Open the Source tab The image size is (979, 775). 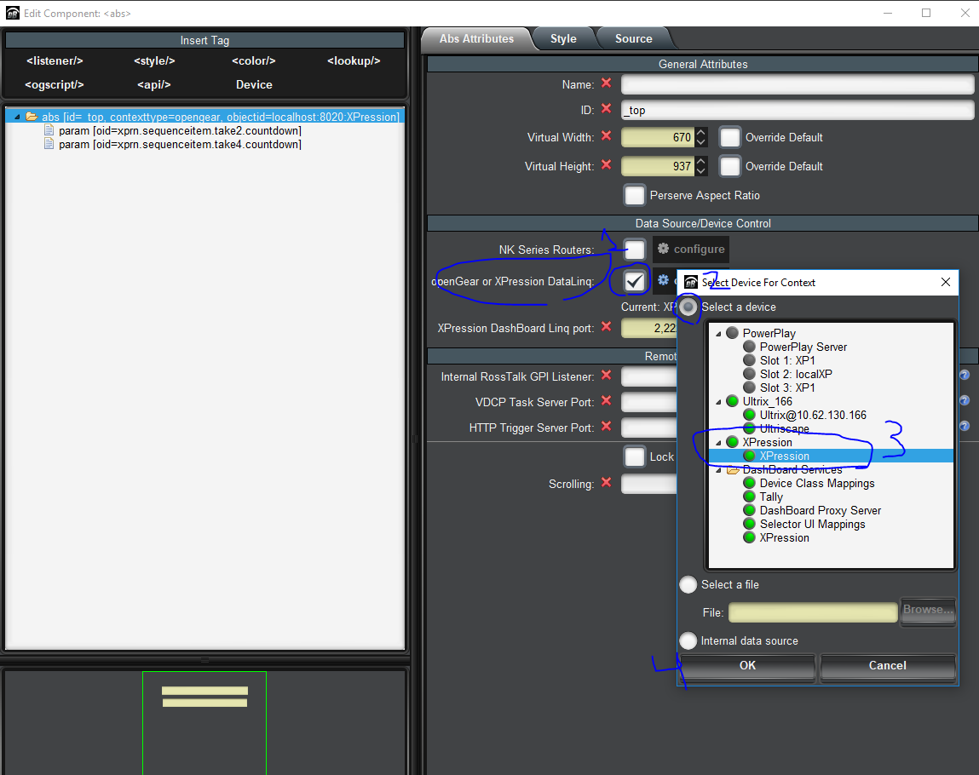tap(633, 38)
